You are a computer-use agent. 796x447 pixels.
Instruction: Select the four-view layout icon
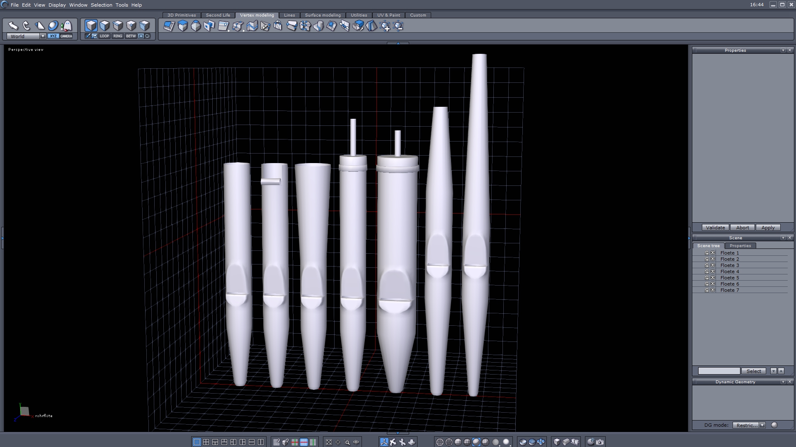(206, 442)
